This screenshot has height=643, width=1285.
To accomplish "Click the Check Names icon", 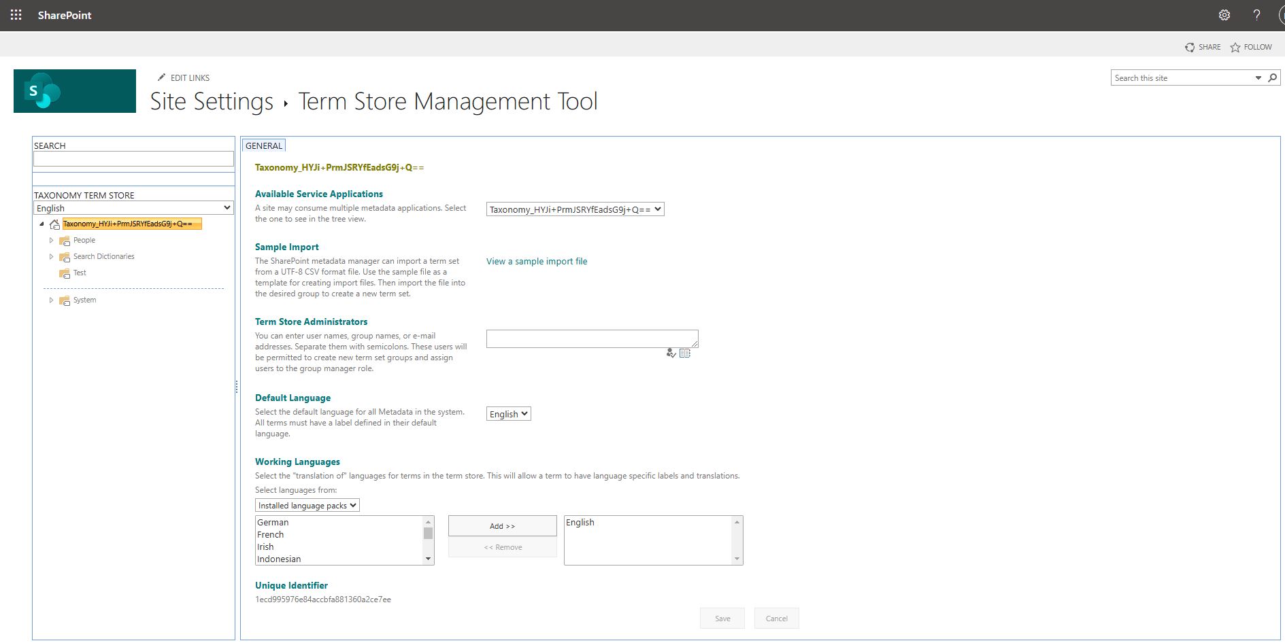I will pos(671,353).
